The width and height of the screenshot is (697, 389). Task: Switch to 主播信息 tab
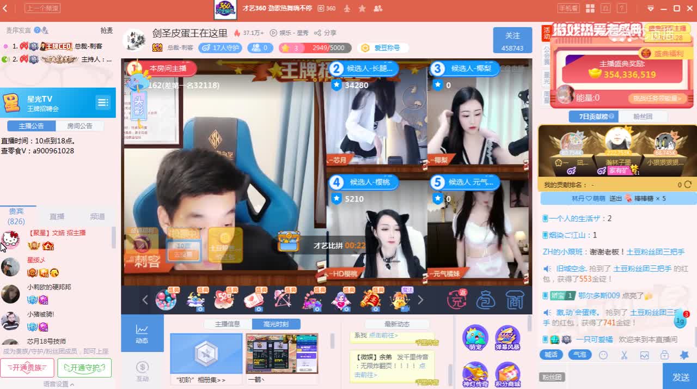[x=228, y=324]
